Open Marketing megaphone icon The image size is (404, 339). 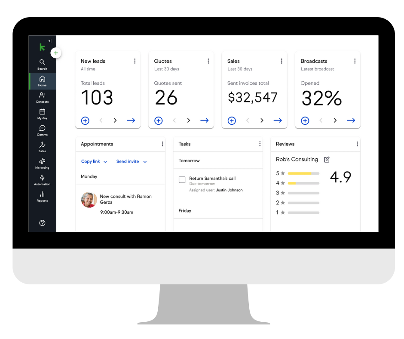coord(42,163)
